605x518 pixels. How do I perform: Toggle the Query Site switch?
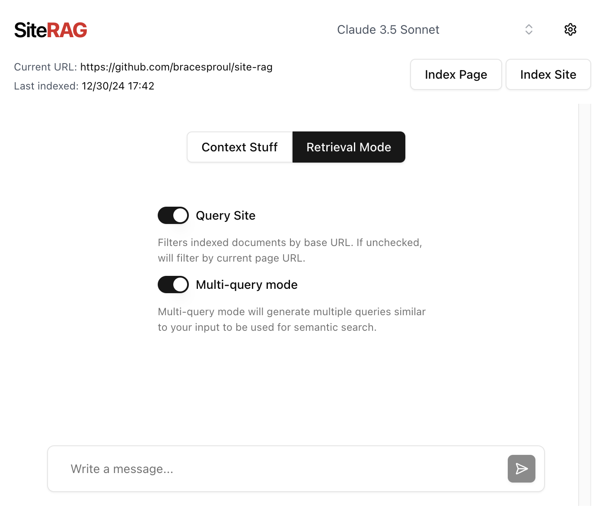pos(173,215)
